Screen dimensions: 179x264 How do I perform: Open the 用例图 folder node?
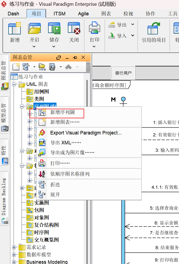[x=41, y=92]
